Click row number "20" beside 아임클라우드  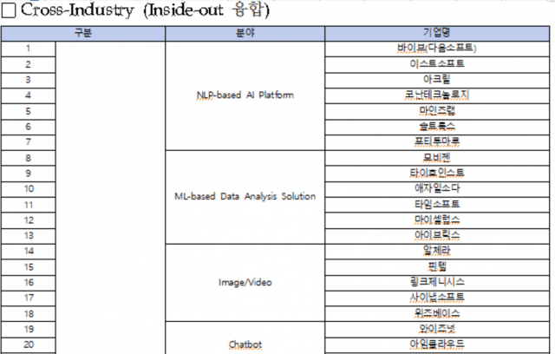tap(29, 344)
